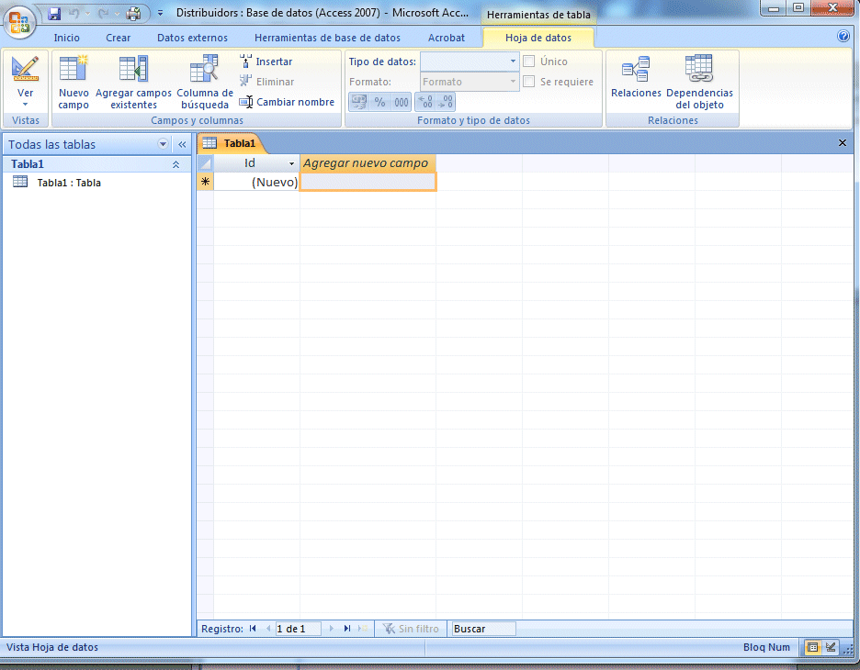
Task: Print using the quick access printer icon
Action: (133, 13)
